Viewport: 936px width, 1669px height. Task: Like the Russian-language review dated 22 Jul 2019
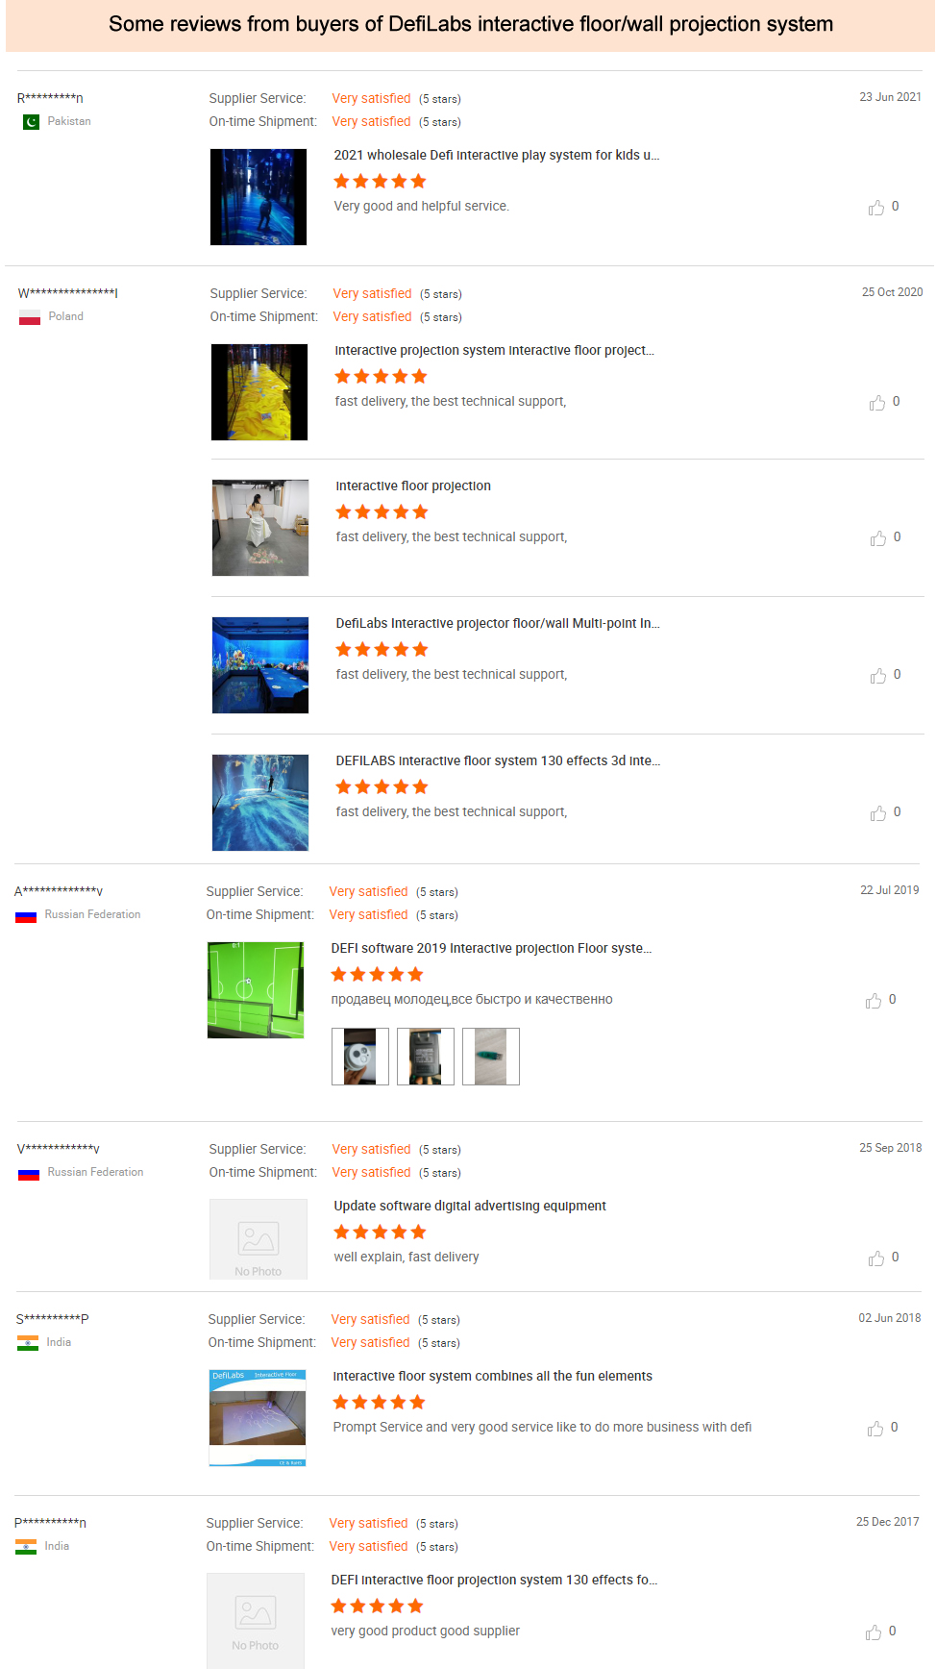point(874,1001)
